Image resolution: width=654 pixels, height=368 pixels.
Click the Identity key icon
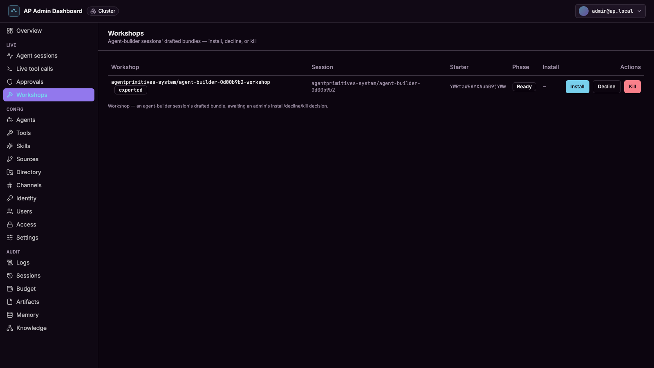[x=10, y=198]
